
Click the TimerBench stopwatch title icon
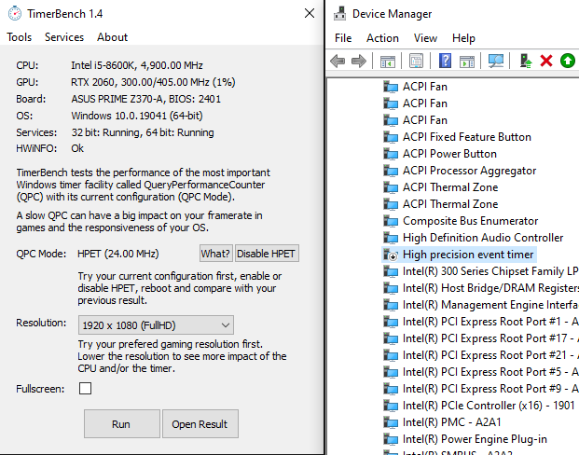click(15, 13)
